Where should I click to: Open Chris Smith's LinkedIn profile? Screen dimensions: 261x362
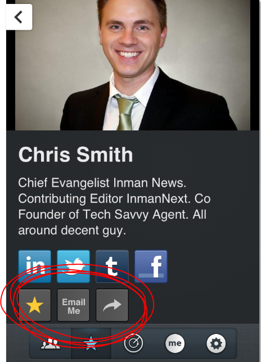[35, 266]
